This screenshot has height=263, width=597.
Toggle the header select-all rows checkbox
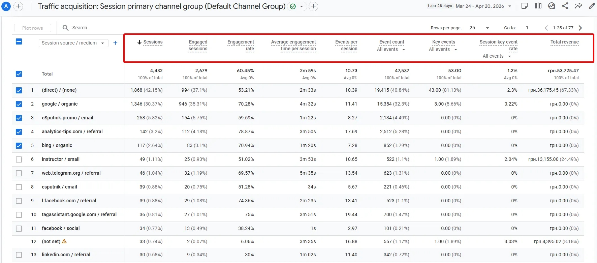coord(19,41)
